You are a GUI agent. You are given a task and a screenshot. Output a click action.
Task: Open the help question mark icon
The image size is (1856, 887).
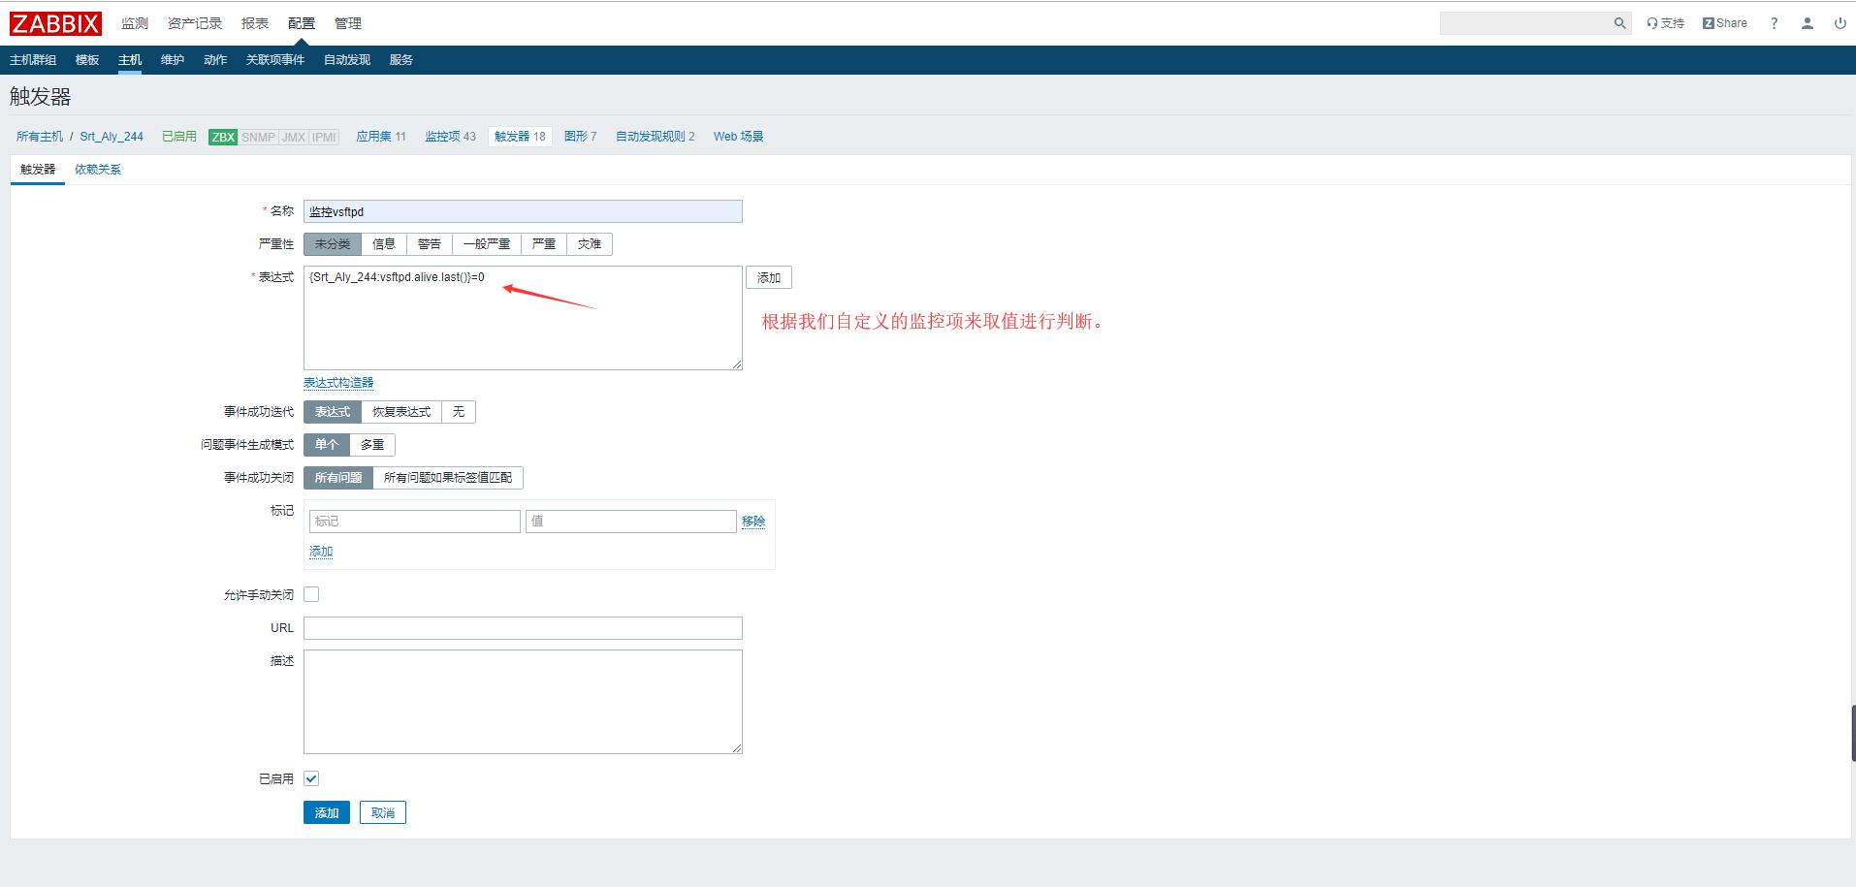(1774, 23)
